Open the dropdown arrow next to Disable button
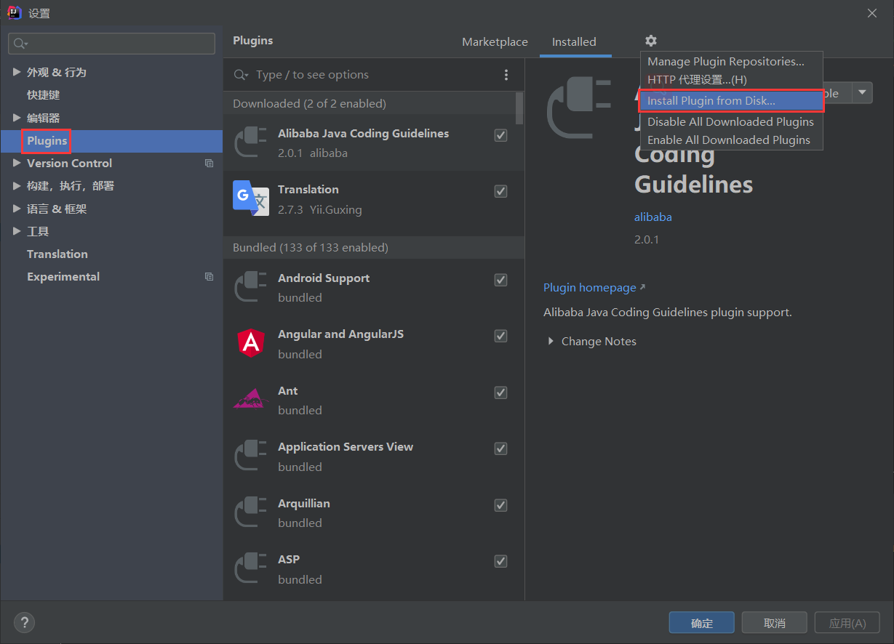894x644 pixels. (862, 93)
